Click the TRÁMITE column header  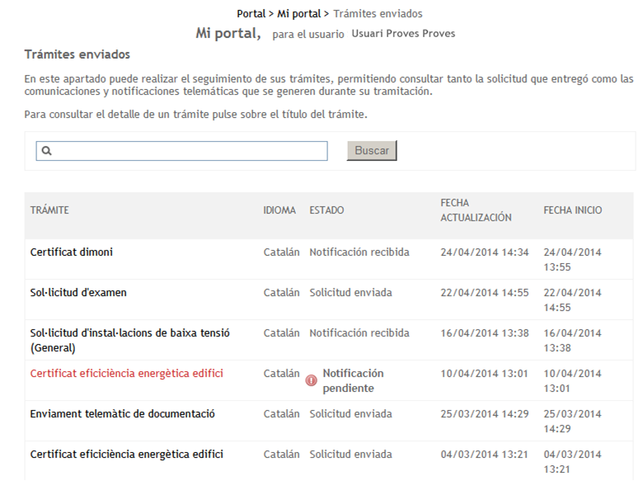(x=49, y=210)
